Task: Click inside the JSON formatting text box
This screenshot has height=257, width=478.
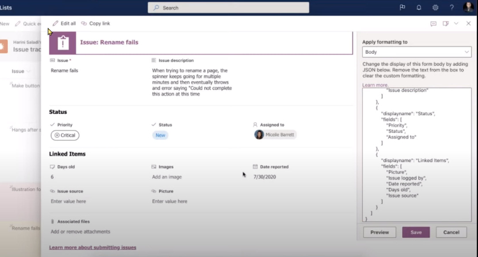Action: click(416, 155)
